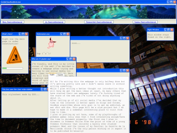Screen dimensions: 177x133
Task: Maximize the window containing the English/Español tabs
Action: 125,71
